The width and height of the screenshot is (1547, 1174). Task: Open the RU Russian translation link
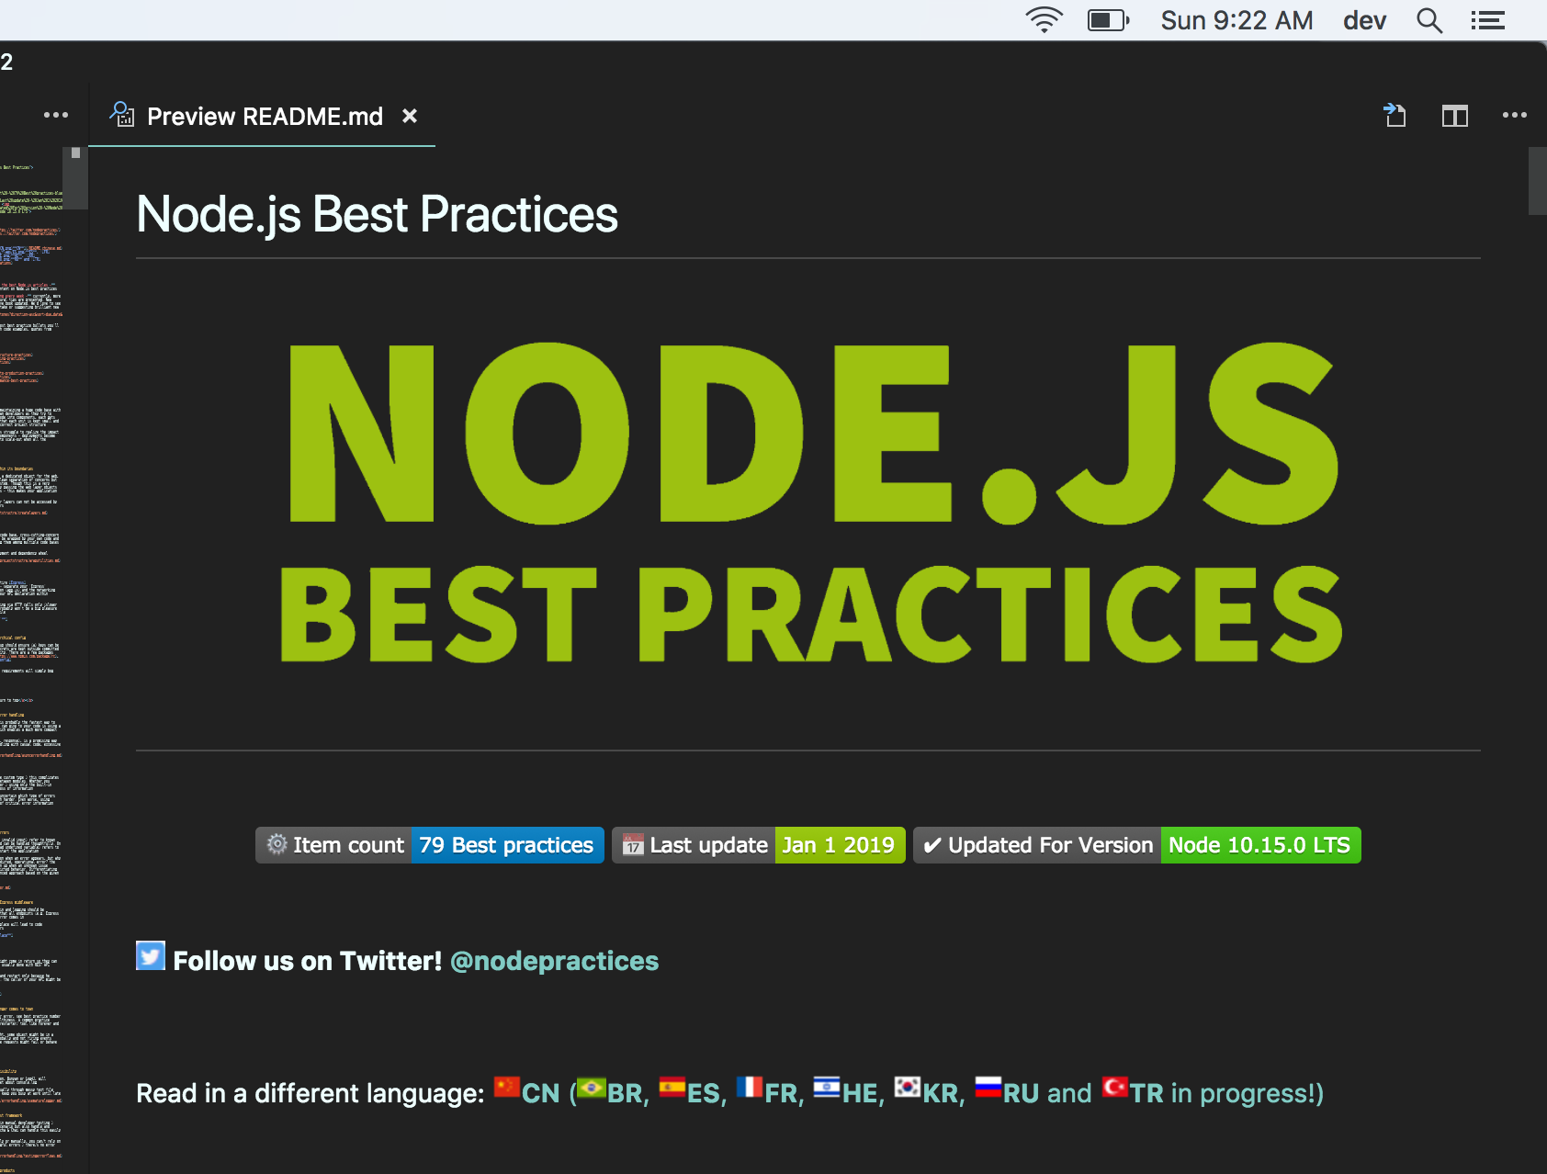tap(1021, 1093)
